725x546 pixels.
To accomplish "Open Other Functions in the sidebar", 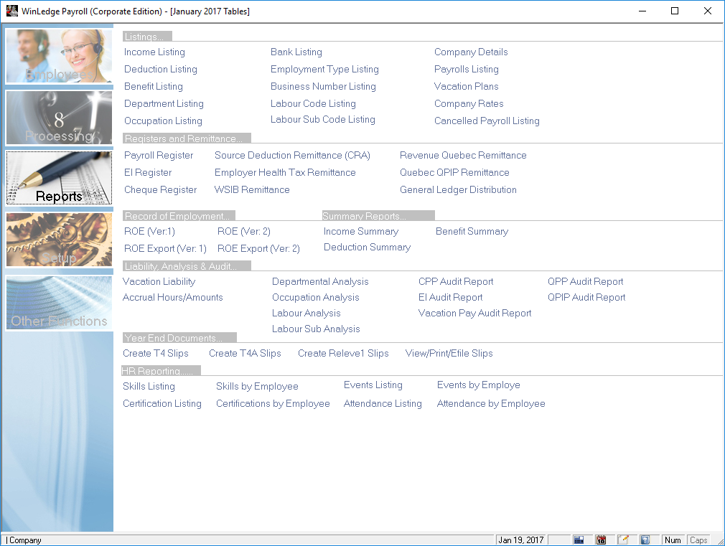I will pyautogui.click(x=59, y=303).
